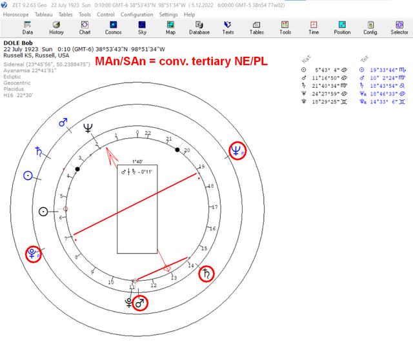Screen dimensions: 413x353
Task: Click the Mars-Saturn aspect entry -0°11'
Action: pyautogui.click(x=136, y=172)
